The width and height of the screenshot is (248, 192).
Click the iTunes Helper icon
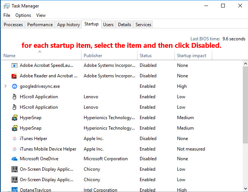tap(15, 139)
